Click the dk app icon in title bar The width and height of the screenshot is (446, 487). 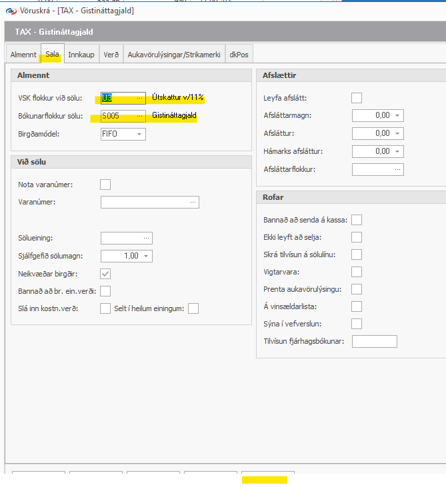(x=10, y=9)
